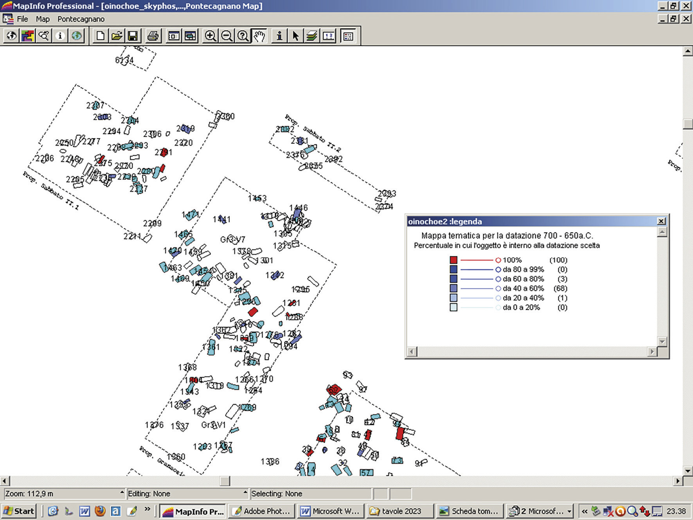Open the Pontecagnano menu

tap(81, 19)
